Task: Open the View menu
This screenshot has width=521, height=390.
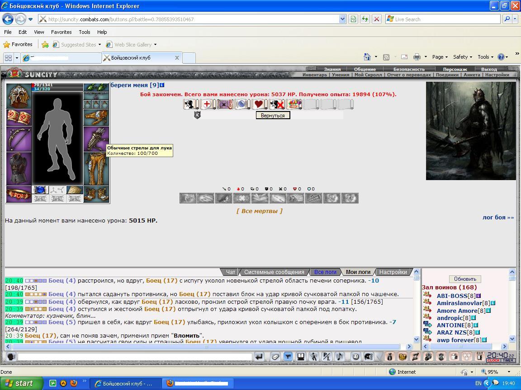Action: click(x=39, y=32)
